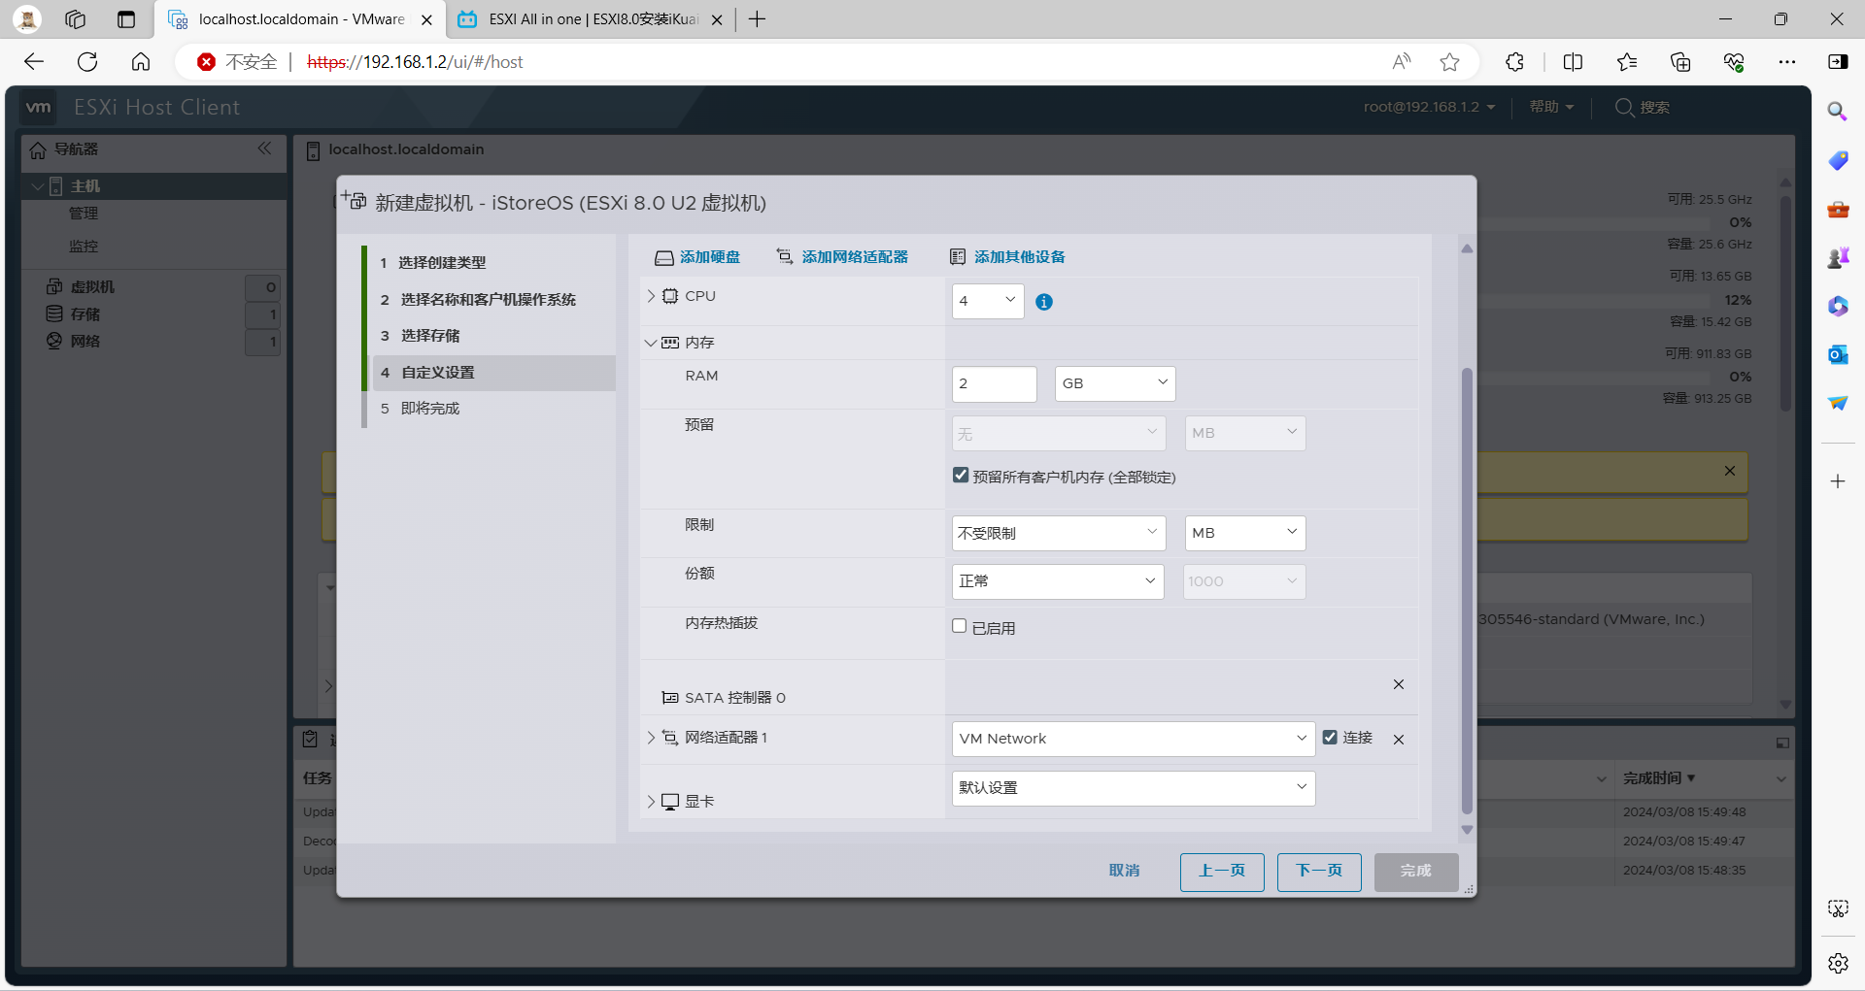Go to wizard step 3 Select storage
The height and width of the screenshot is (991, 1865).
coord(430,336)
